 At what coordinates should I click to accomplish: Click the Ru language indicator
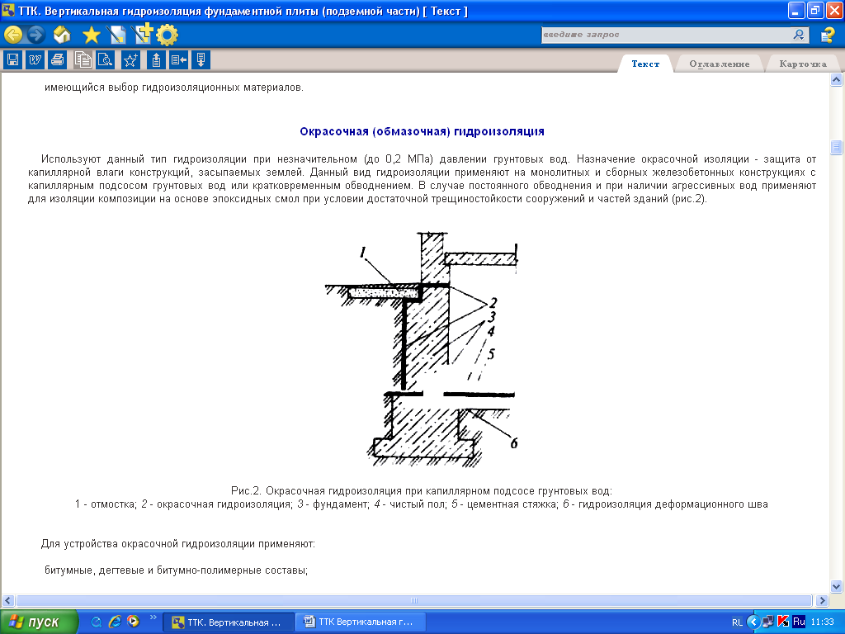tap(799, 622)
